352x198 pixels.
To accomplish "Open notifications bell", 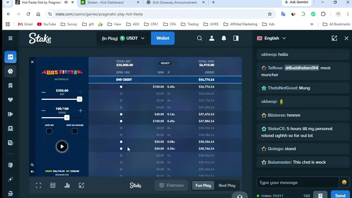I will (x=224, y=38).
